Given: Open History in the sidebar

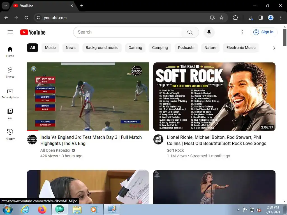Looking at the screenshot, I should click(10, 134).
